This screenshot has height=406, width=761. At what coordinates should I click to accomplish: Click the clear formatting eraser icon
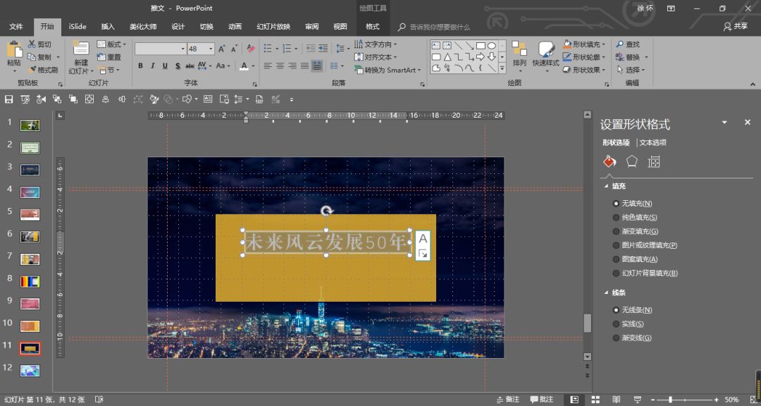(249, 49)
